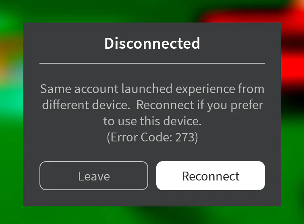
Task: Click the horizontal divider under Disconnected
Action: 152,63
